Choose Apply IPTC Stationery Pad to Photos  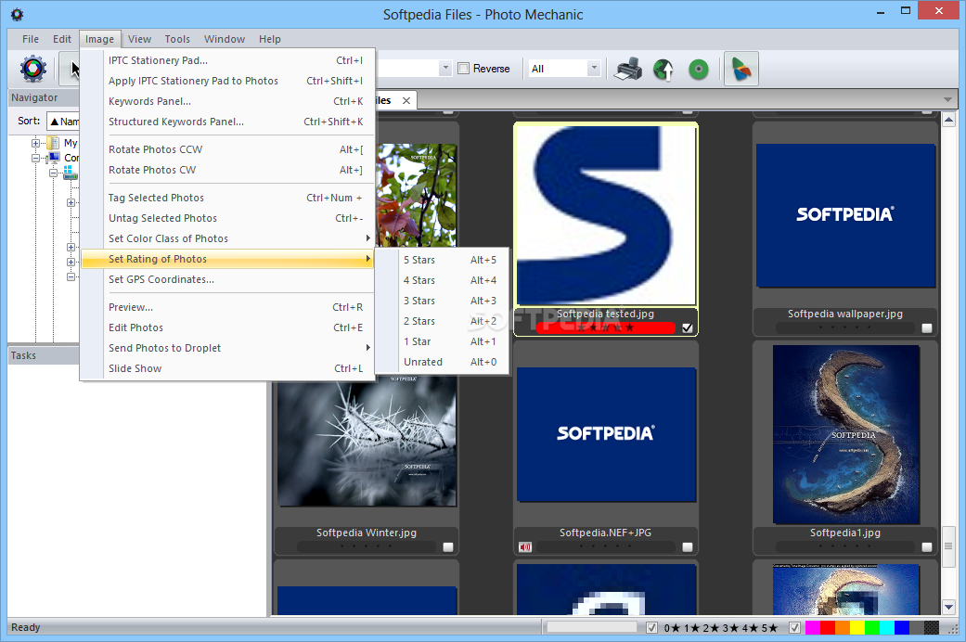[x=228, y=81]
